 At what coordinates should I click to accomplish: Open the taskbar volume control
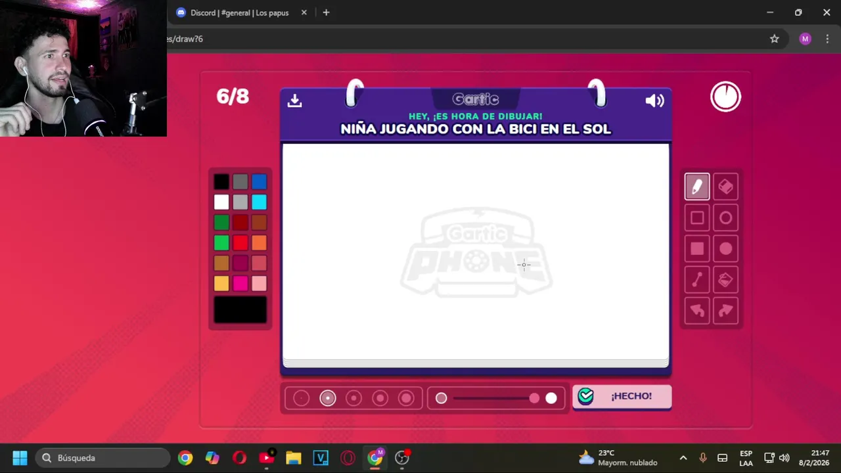pyautogui.click(x=784, y=458)
